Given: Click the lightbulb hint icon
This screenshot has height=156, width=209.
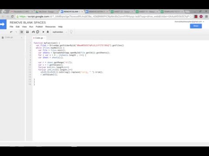Looking at the screenshot, I should (71, 32).
